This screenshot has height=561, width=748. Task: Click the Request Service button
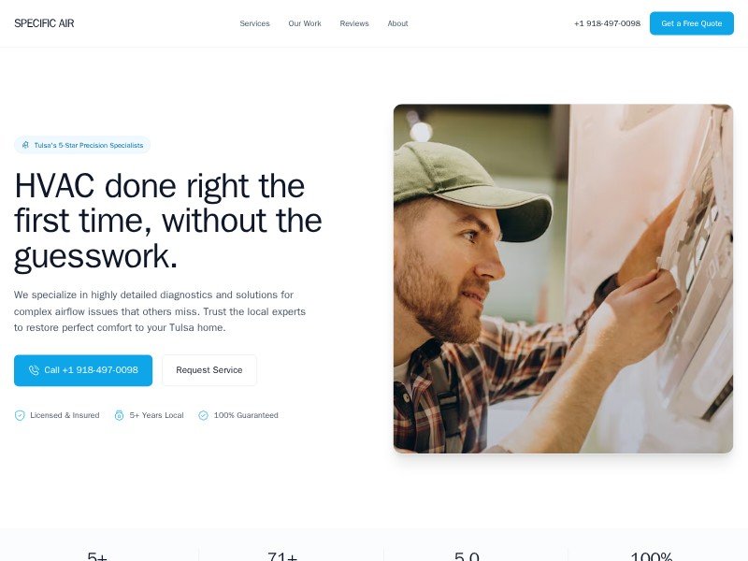click(209, 370)
